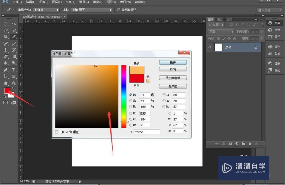The image size is (285, 185).
Task: Open the 滤镜(T) menu
Action: 97,2
